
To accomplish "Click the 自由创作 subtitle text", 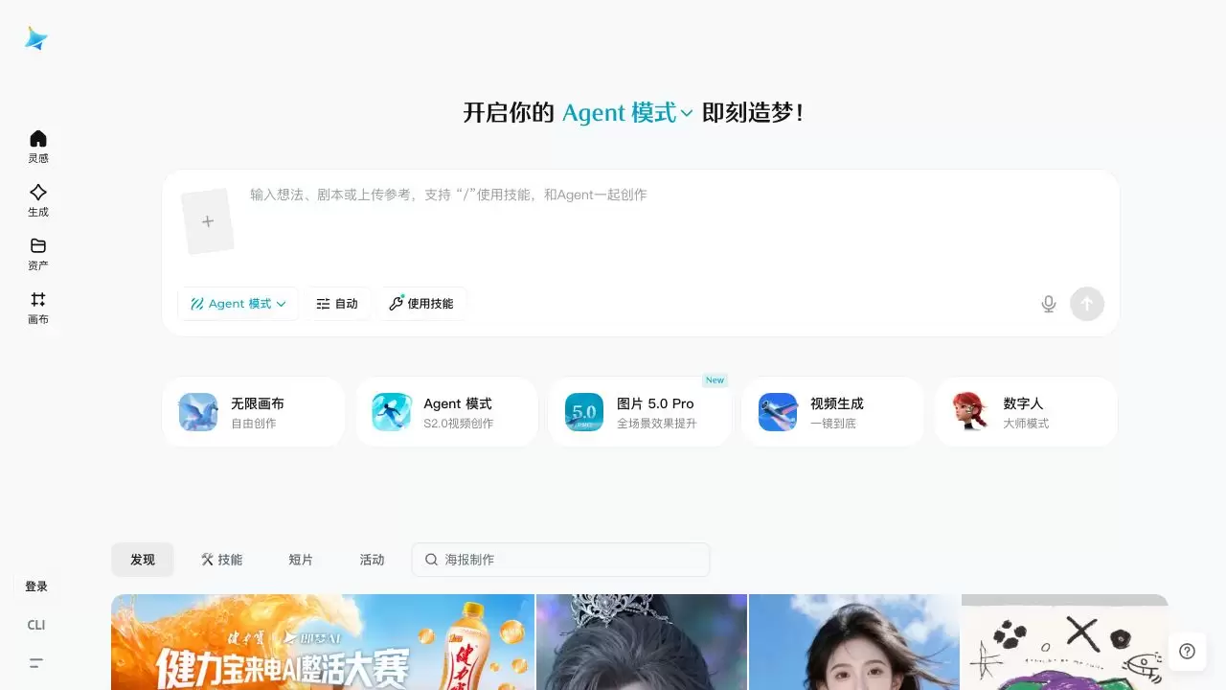I will (253, 424).
